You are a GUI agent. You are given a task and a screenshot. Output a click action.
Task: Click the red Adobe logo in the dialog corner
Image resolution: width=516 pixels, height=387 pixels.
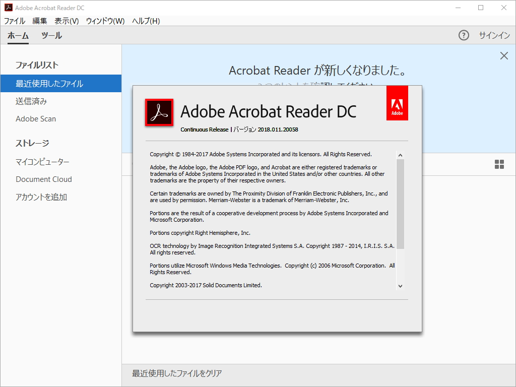397,103
